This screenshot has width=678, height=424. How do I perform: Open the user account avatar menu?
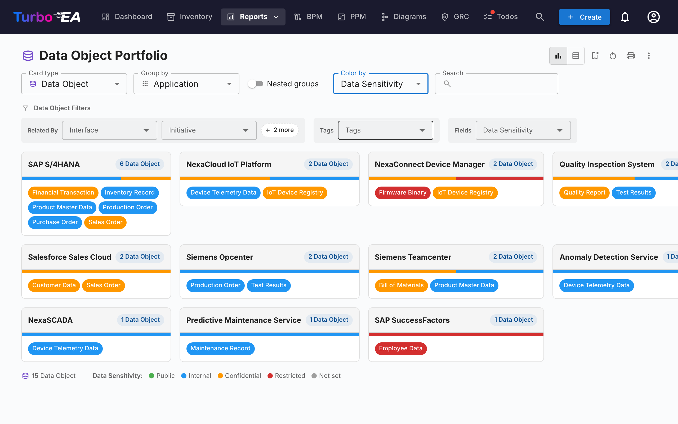tap(653, 17)
